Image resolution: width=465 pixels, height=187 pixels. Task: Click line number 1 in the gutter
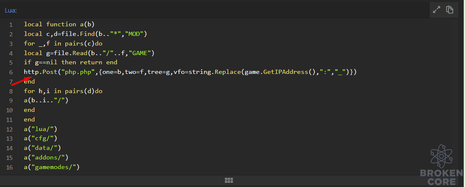pyautogui.click(x=11, y=25)
